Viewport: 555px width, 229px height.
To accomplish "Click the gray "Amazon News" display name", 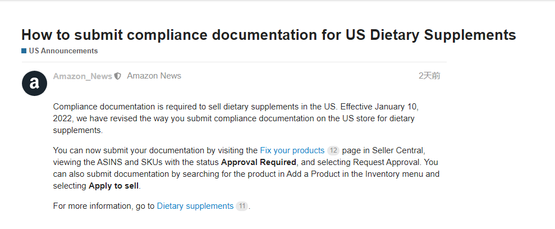I will point(154,76).
